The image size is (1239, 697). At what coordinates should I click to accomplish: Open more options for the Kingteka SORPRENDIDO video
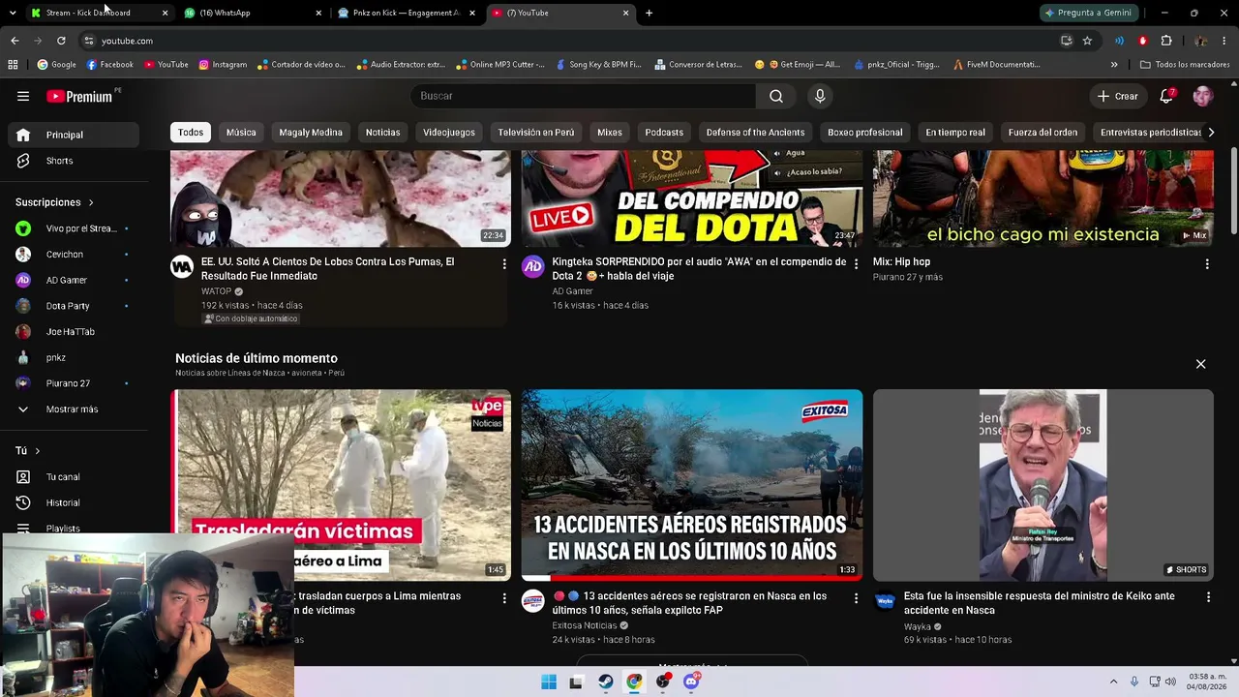pyautogui.click(x=856, y=264)
